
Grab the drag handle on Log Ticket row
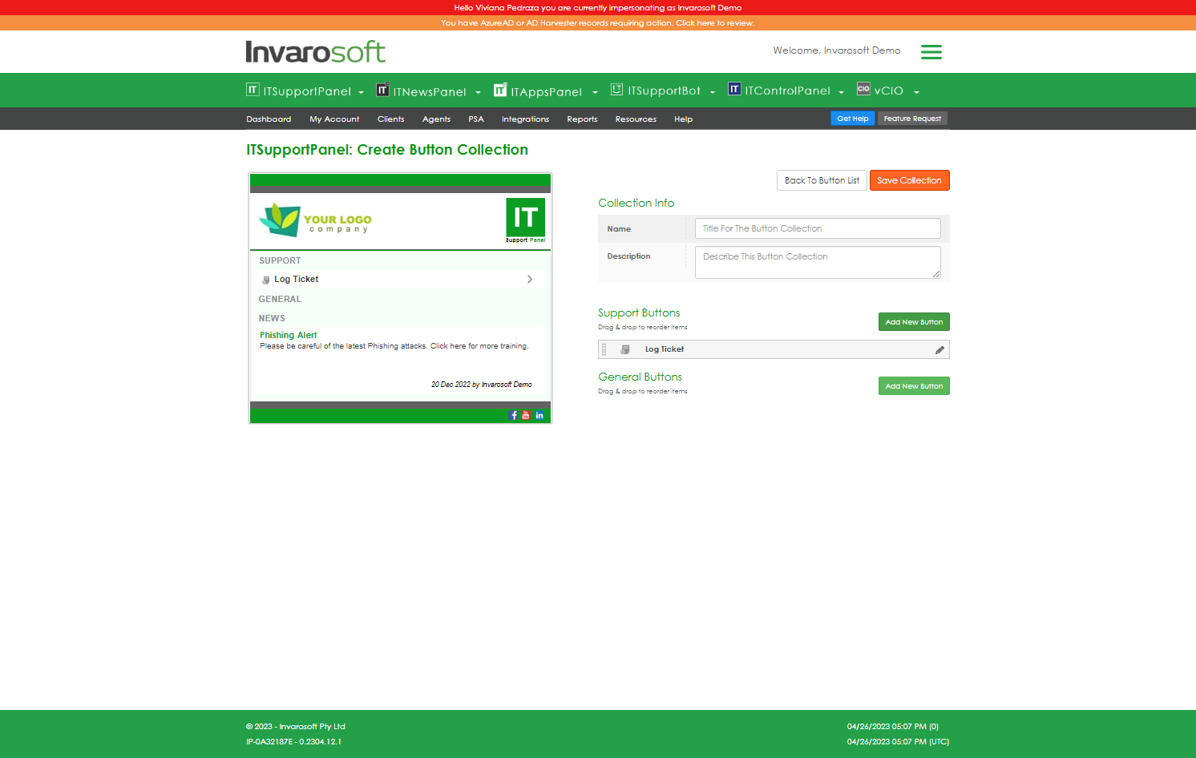[x=604, y=349]
